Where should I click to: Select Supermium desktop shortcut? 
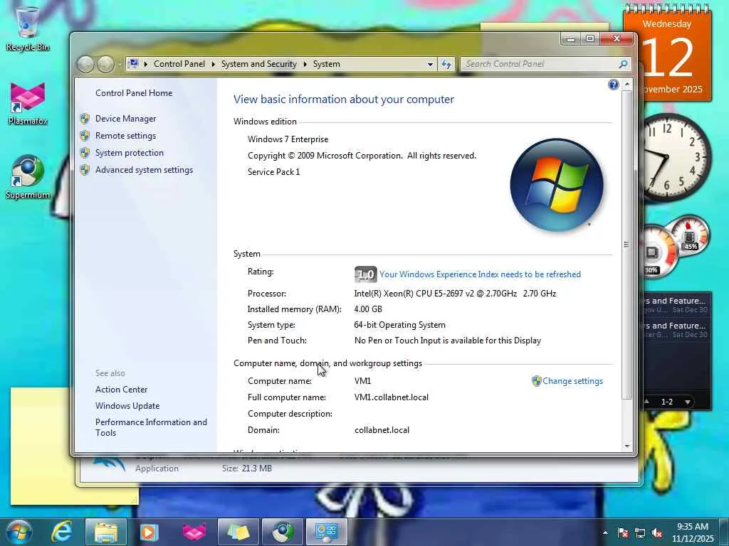[28, 177]
